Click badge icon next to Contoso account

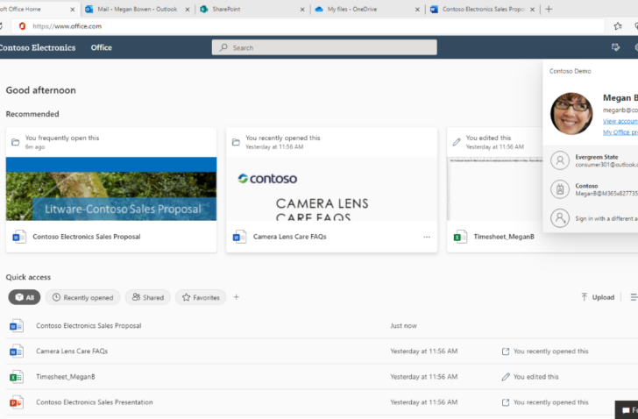click(560, 189)
